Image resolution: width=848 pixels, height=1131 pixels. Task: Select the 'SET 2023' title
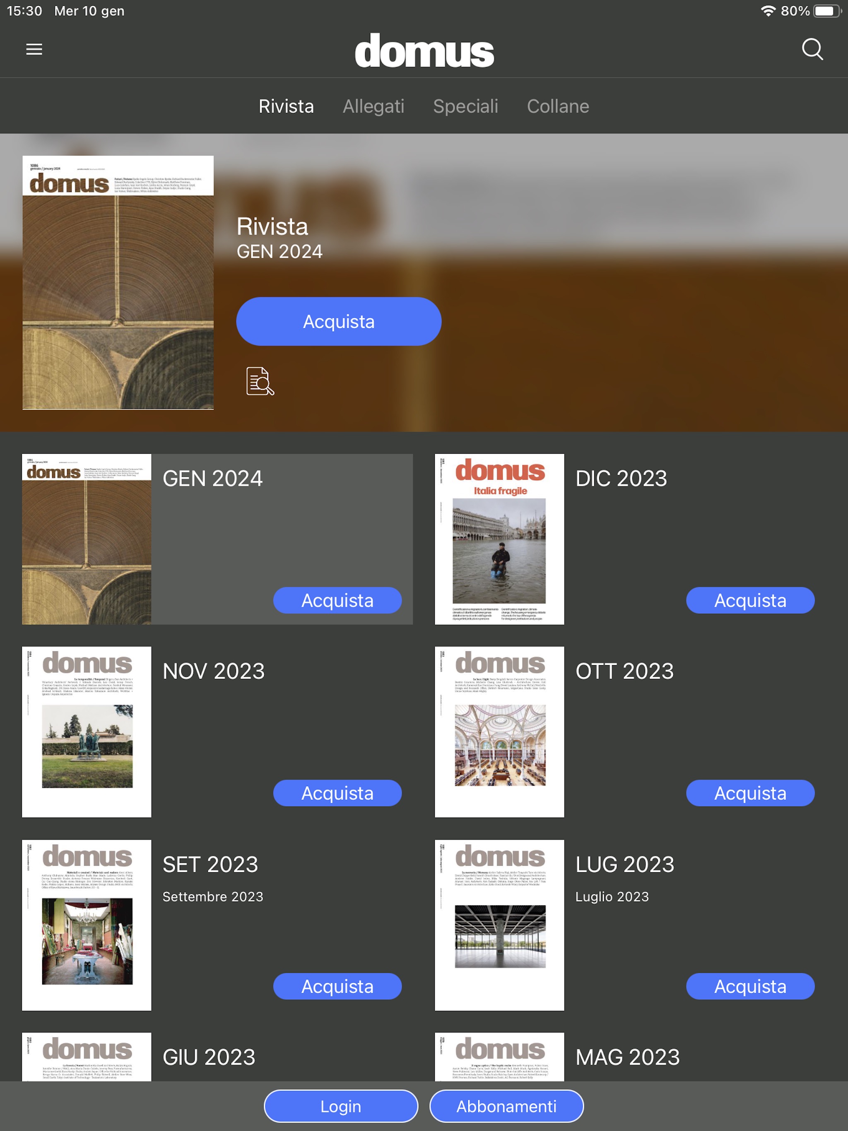210,865
